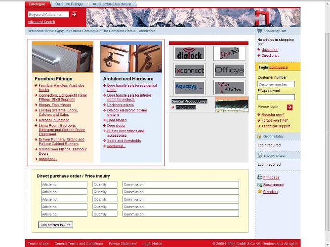
Task: Switch to the Furniture Fittings tab
Action: [69, 4]
